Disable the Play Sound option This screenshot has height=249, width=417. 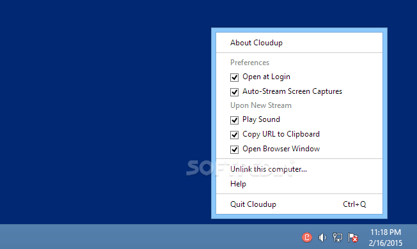pos(234,120)
